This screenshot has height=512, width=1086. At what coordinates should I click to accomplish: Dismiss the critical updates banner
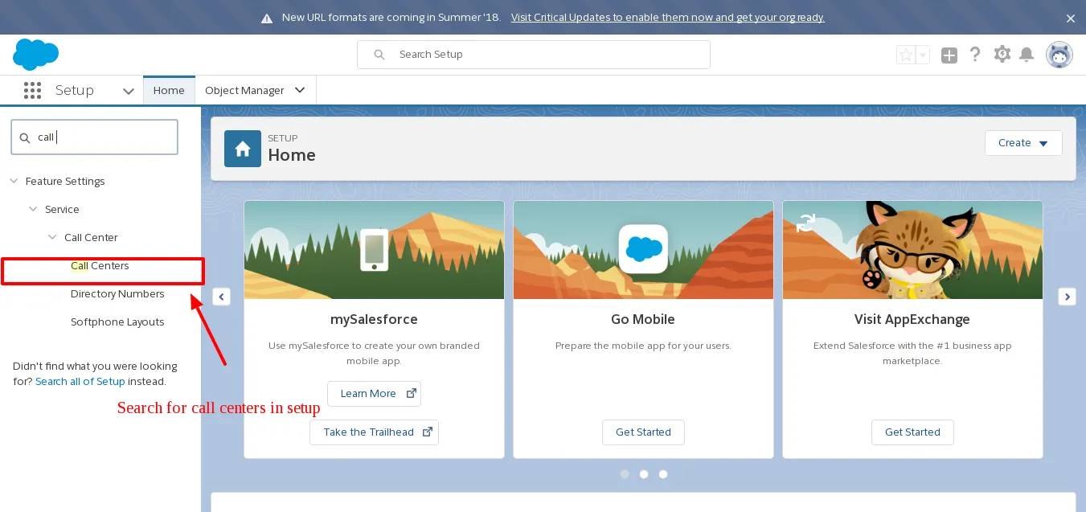(1071, 18)
